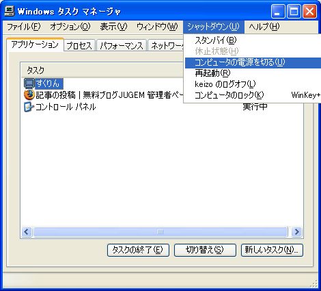Click the 新しいタスク(N)... button
The height and width of the screenshot is (291, 321).
click(x=272, y=250)
